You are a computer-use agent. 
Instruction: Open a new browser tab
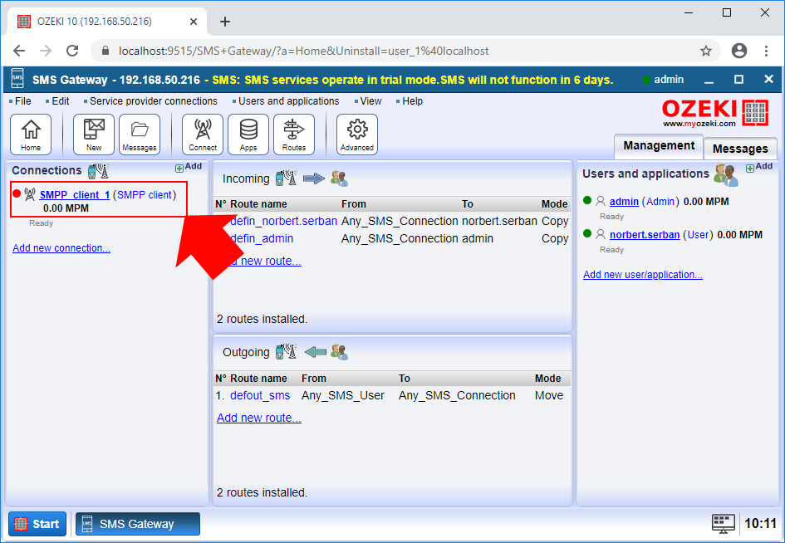[x=225, y=22]
